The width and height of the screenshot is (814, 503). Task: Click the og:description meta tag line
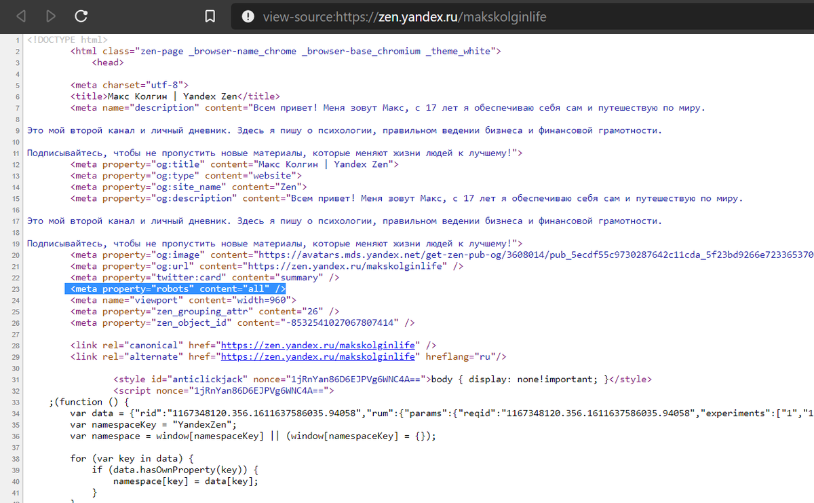407,198
